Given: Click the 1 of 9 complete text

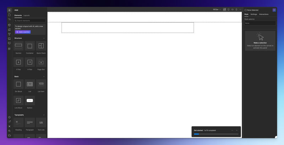Looking at the screenshot, I should click(x=210, y=130).
